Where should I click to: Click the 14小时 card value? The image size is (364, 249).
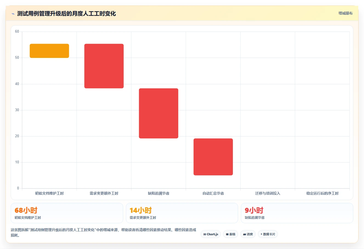point(141,210)
